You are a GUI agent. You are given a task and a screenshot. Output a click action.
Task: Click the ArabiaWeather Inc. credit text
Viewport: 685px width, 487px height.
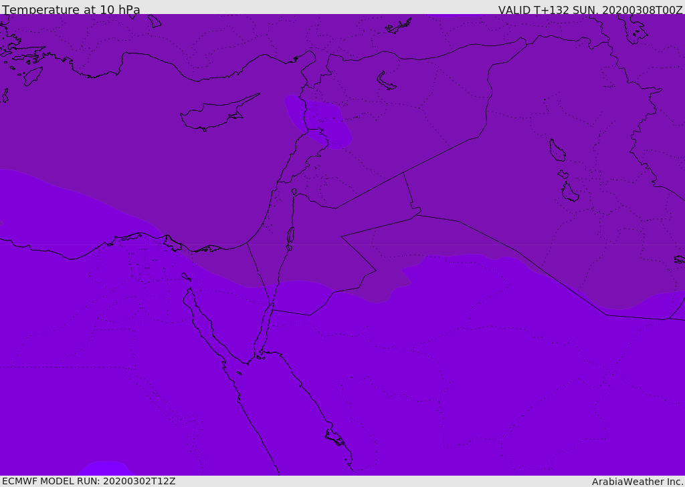[638, 482]
